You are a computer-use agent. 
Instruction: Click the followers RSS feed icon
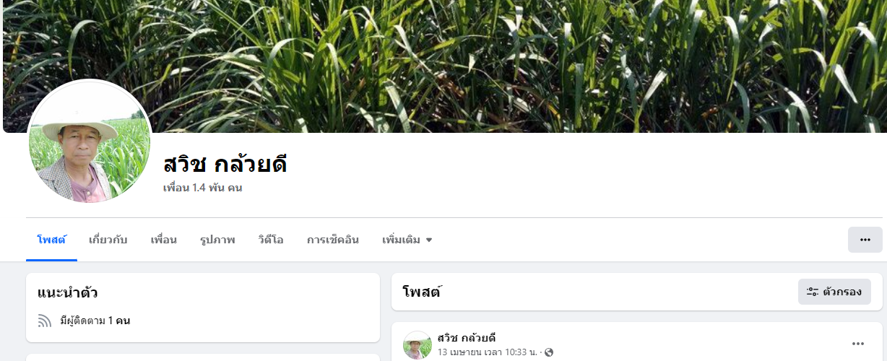45,321
